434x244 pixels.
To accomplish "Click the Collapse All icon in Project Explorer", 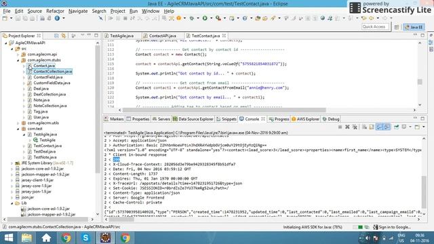I will pyautogui.click(x=56, y=36).
